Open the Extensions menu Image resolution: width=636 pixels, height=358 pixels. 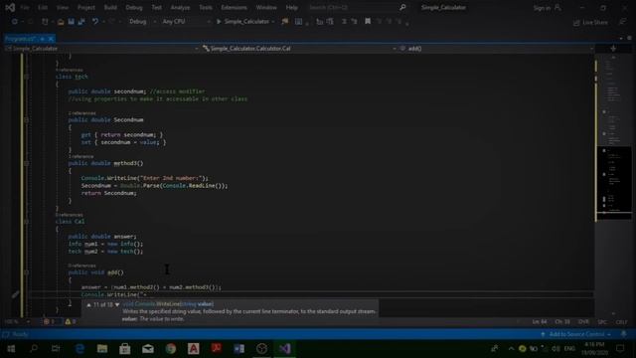point(234,7)
